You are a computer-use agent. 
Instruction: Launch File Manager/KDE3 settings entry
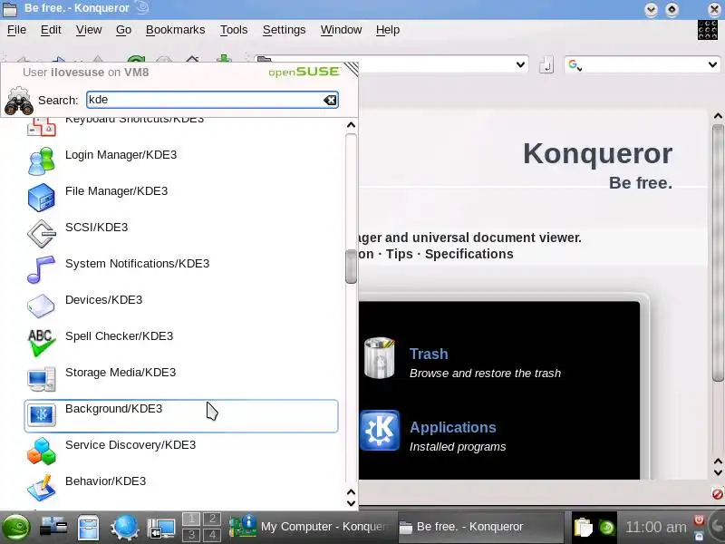click(180, 198)
